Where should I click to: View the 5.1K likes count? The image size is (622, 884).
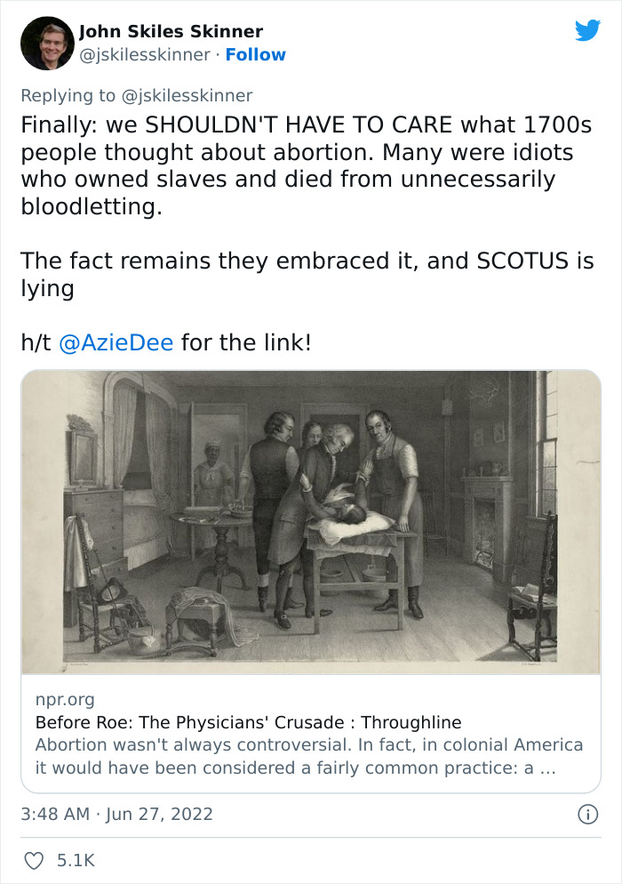(74, 859)
